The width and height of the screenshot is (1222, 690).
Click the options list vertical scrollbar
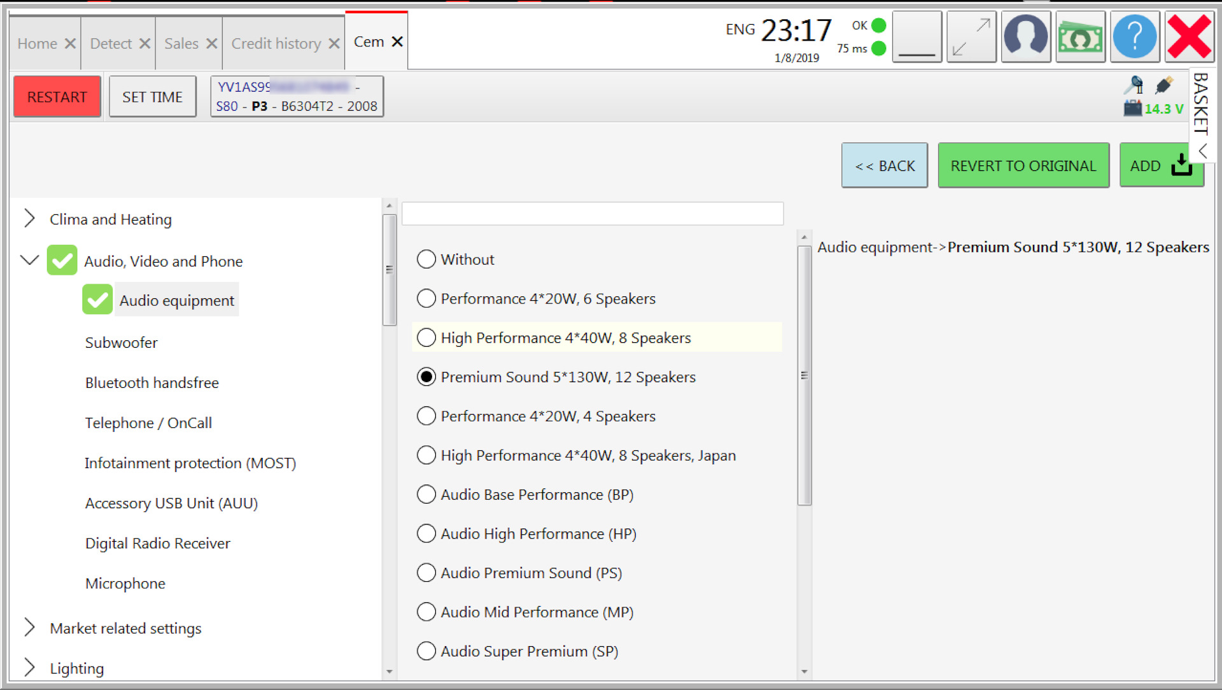pos(804,375)
